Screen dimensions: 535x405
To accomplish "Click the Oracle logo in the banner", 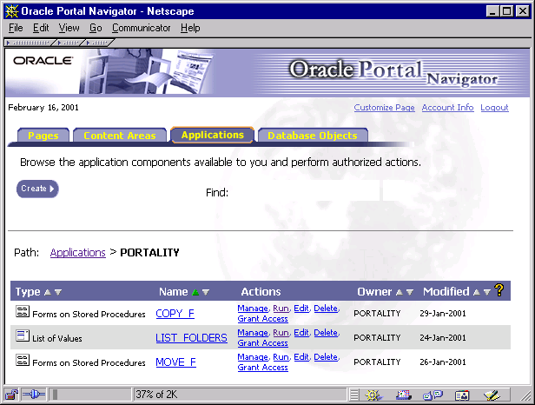I will pos(36,61).
